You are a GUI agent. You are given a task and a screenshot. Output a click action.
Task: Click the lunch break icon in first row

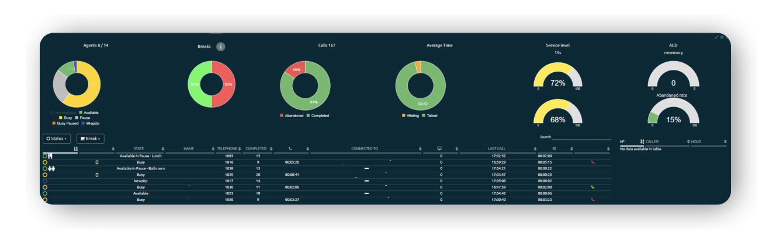point(50,156)
